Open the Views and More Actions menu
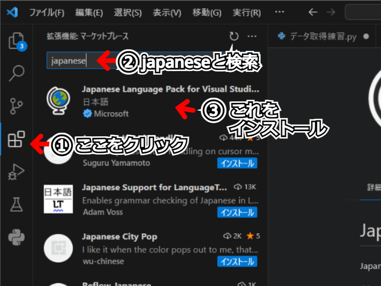 [252, 36]
